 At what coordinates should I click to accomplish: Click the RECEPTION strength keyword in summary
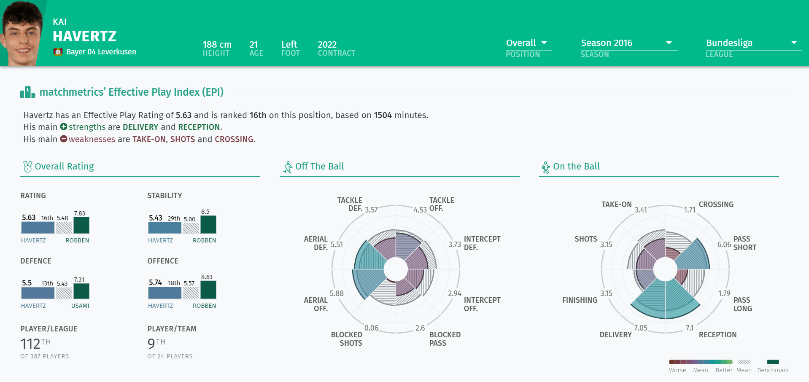pos(199,127)
